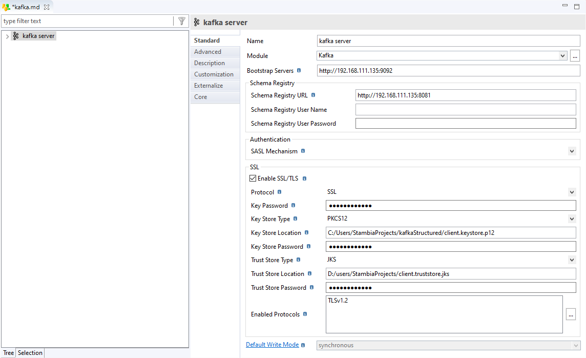Screen dimensions: 586x358
Task: Click the filter funnel icon
Action: click(x=182, y=21)
